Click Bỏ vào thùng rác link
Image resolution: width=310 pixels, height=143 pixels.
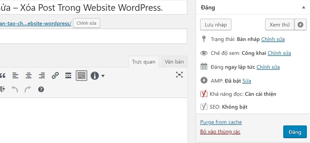(220, 131)
